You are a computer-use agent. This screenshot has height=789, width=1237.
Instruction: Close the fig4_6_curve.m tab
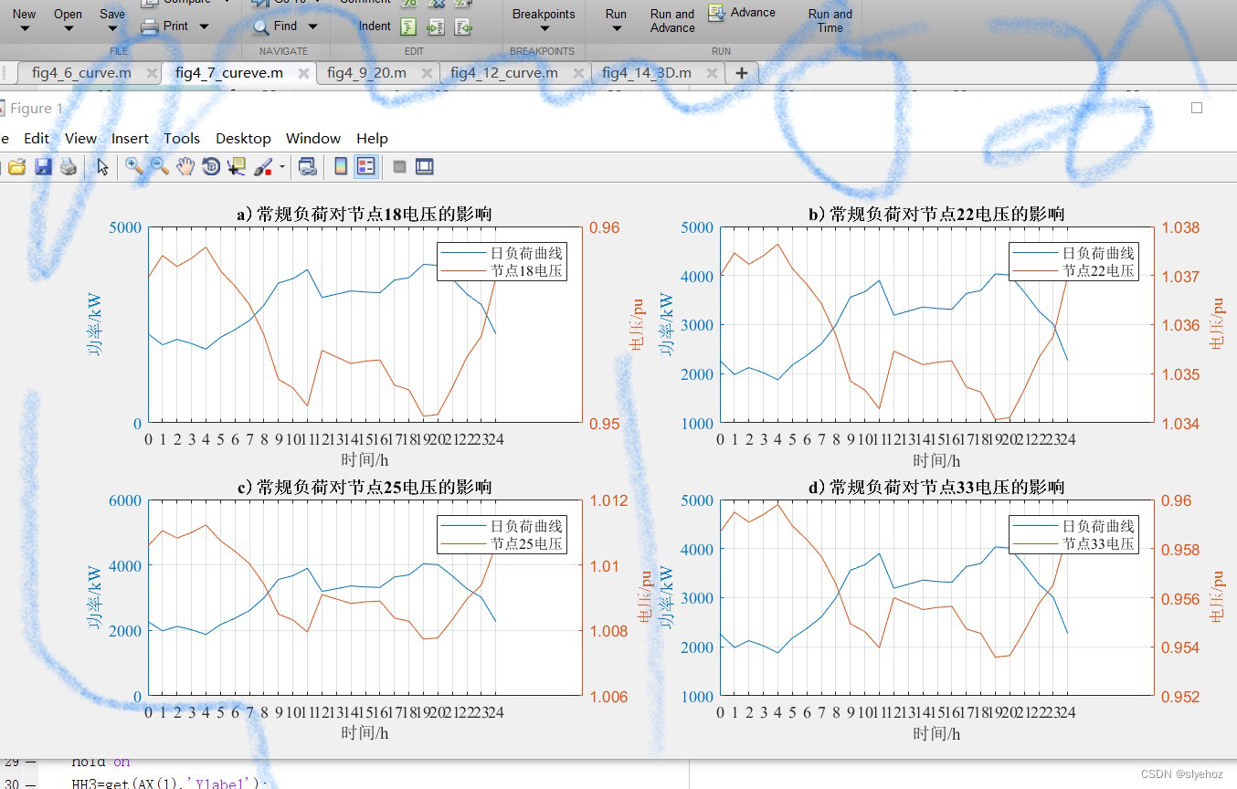(x=150, y=73)
